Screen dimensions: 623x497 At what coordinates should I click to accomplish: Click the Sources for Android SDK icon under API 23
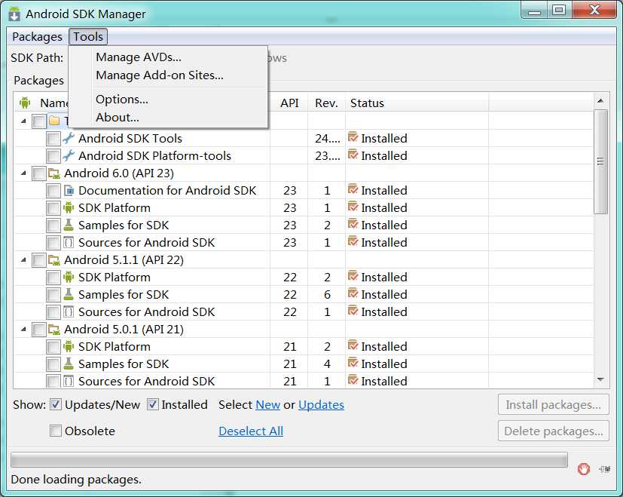point(69,242)
